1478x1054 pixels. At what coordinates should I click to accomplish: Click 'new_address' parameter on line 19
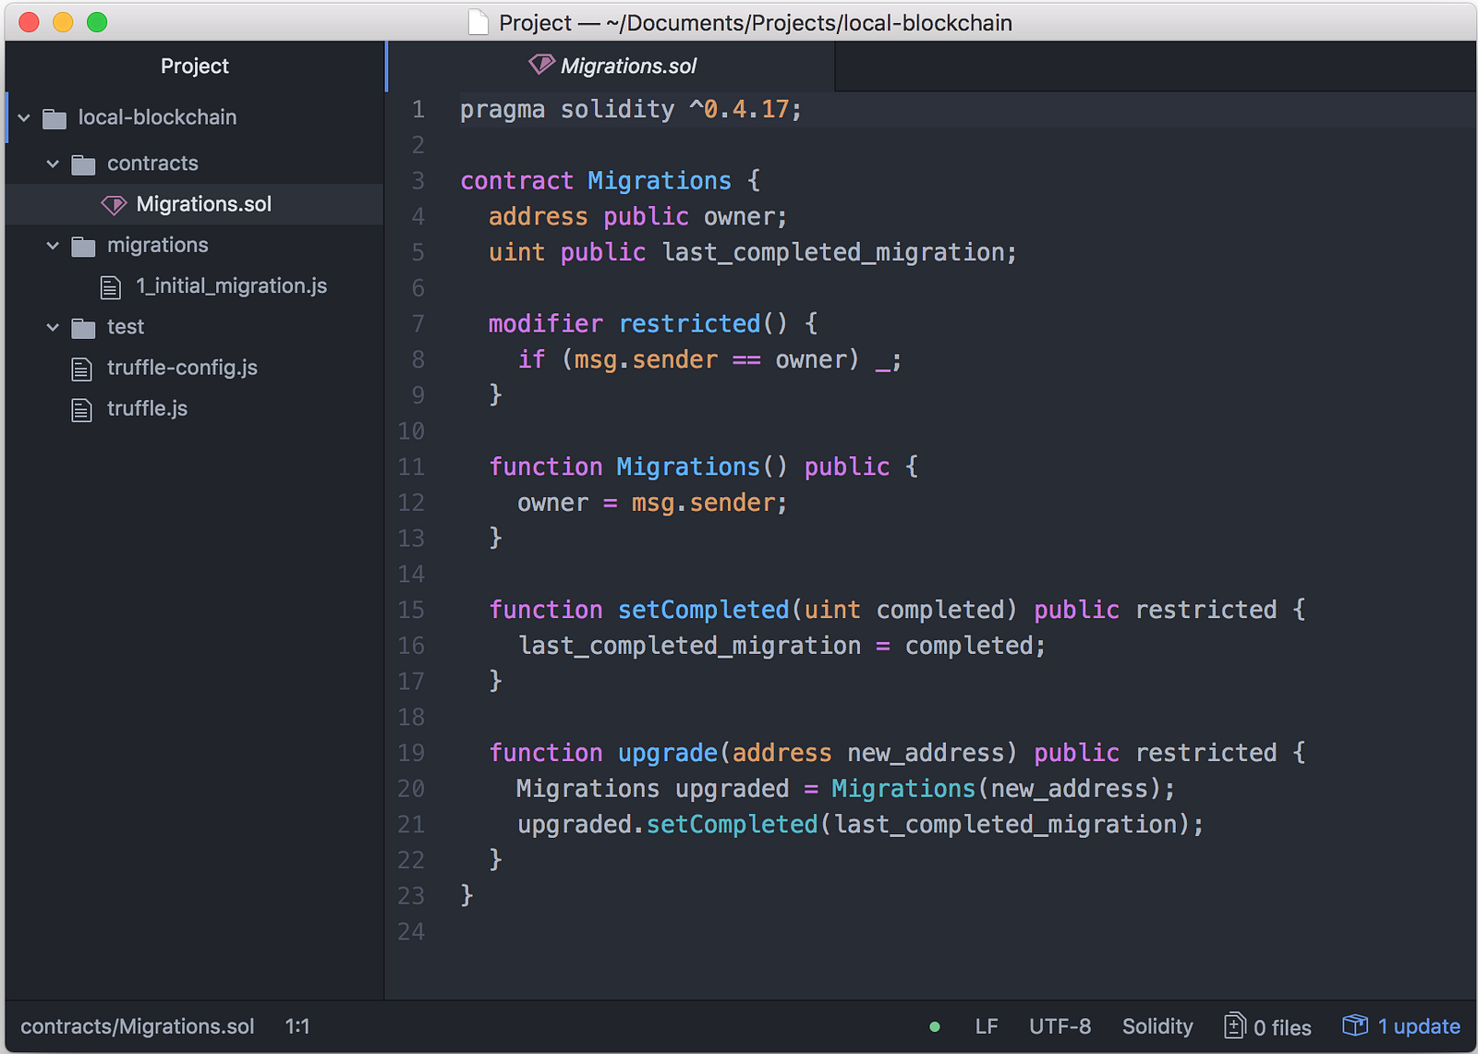pos(925,754)
